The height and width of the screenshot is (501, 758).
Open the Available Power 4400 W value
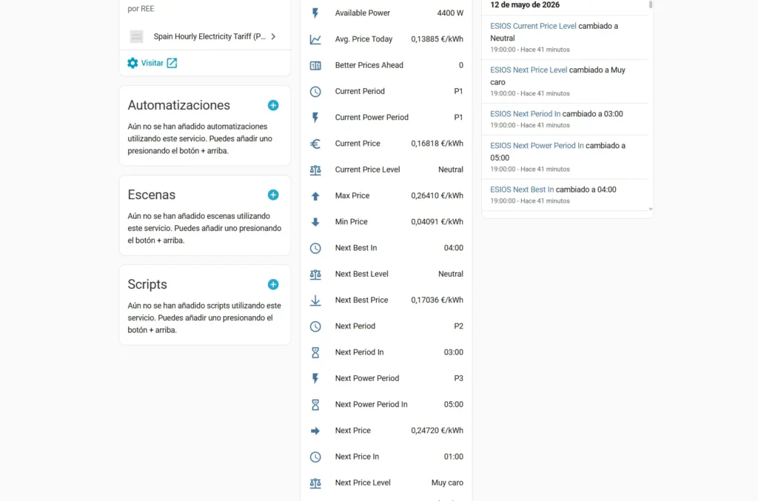(x=450, y=13)
